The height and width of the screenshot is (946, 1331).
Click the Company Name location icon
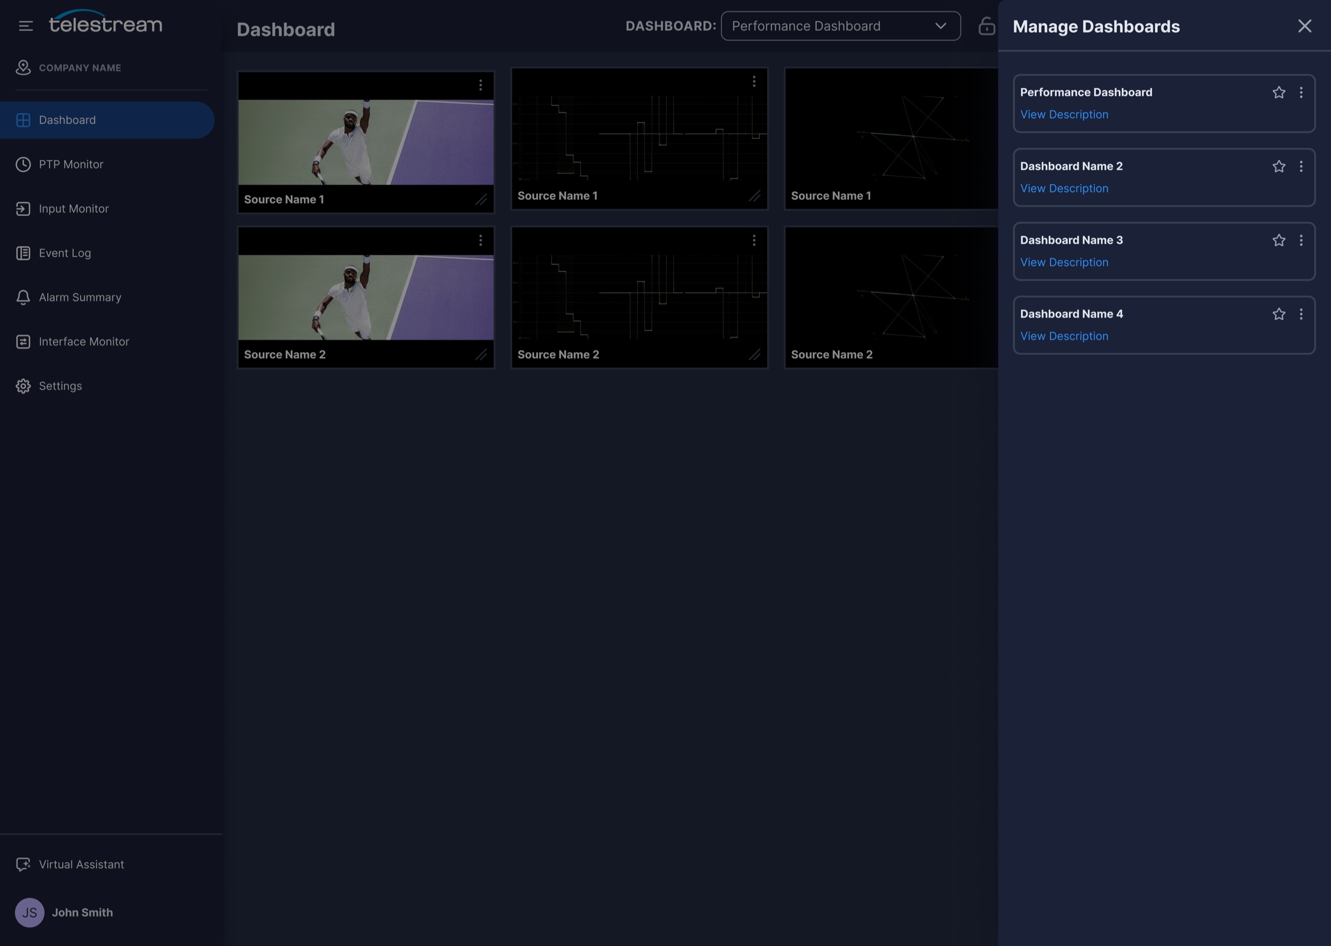tap(23, 68)
